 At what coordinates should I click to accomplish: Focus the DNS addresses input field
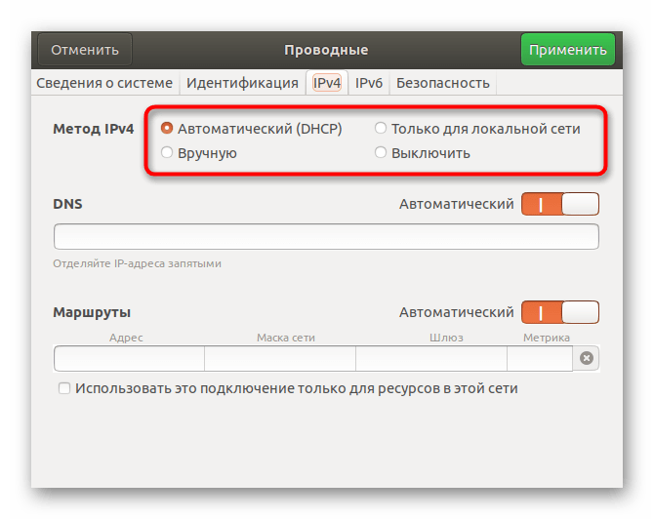click(326, 236)
